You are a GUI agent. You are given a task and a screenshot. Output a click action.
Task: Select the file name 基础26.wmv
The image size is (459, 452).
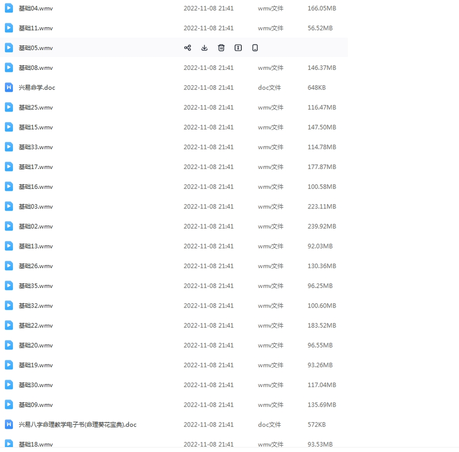pyautogui.click(x=36, y=266)
